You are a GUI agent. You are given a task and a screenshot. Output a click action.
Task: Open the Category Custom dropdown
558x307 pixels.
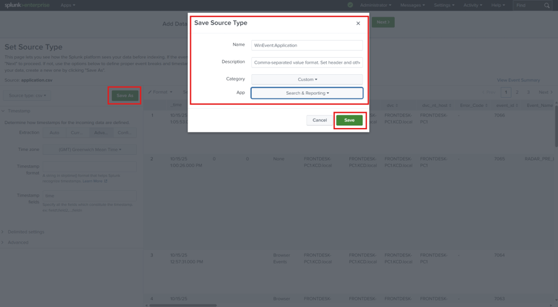[x=307, y=79]
